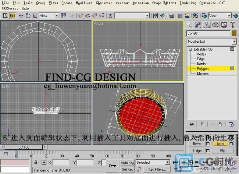239x174 pixels.
Task: Toggle Show End Result icon
Action: 202,124
